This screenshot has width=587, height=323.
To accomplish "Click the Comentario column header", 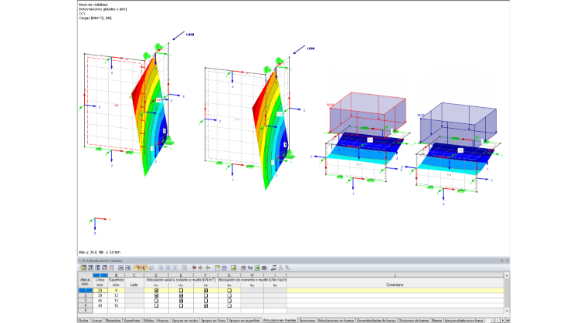I will 395,284.
